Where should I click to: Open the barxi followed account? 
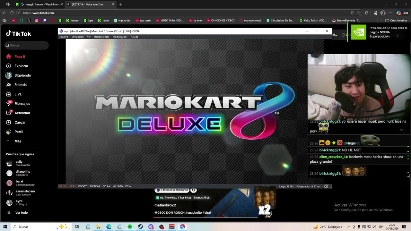tap(21, 183)
